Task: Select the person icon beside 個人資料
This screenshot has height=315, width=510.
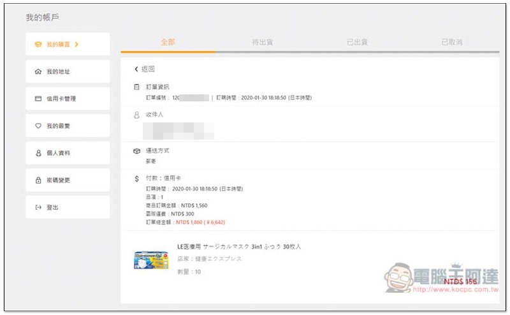Action: click(x=38, y=154)
